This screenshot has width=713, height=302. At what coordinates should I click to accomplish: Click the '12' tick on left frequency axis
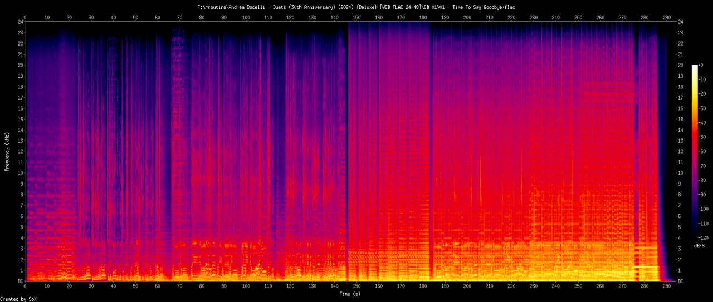(x=20, y=151)
